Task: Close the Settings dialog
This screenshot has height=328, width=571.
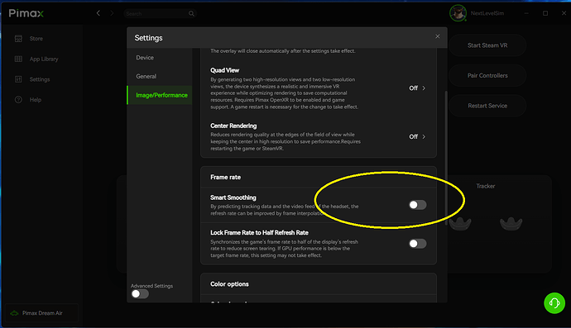Action: point(438,36)
